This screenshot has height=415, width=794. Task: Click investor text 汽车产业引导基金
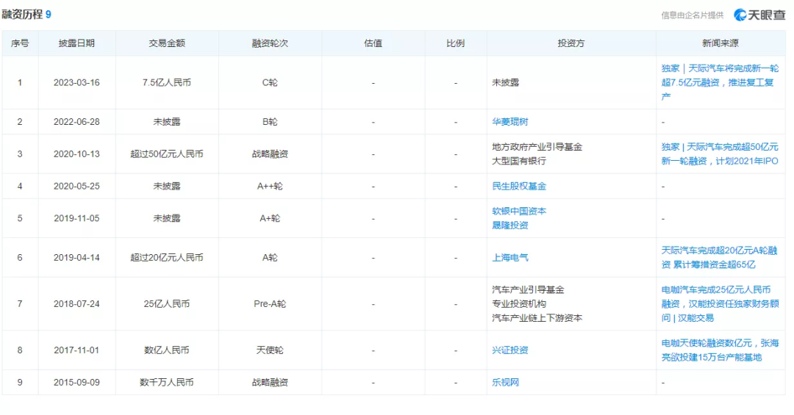(x=528, y=289)
